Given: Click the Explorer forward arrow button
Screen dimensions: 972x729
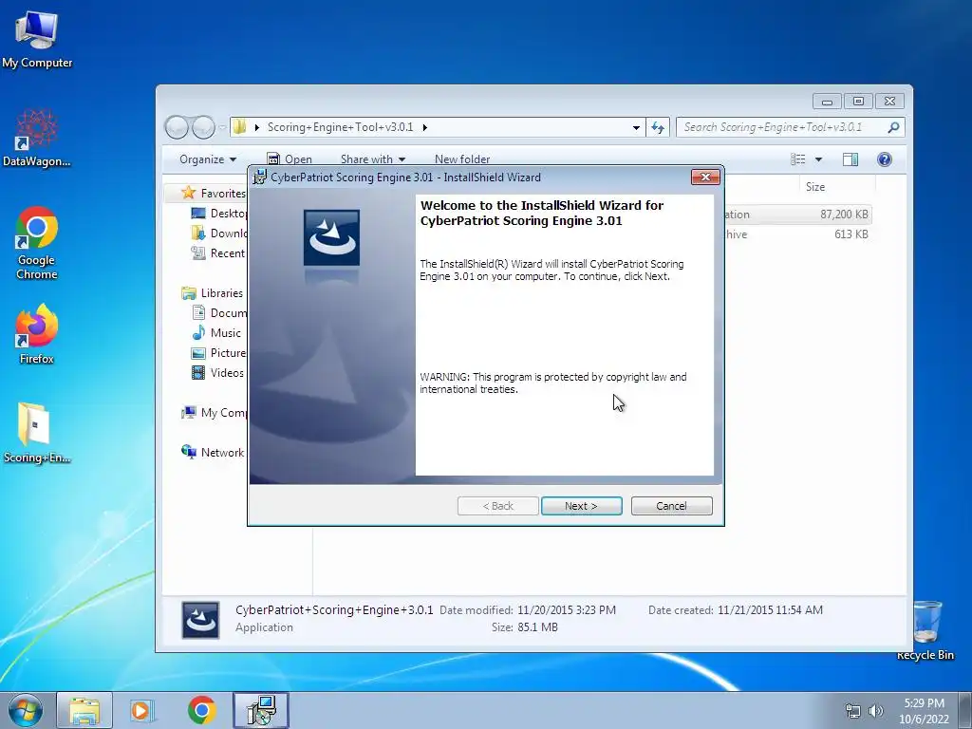Looking at the screenshot, I should 203,127.
